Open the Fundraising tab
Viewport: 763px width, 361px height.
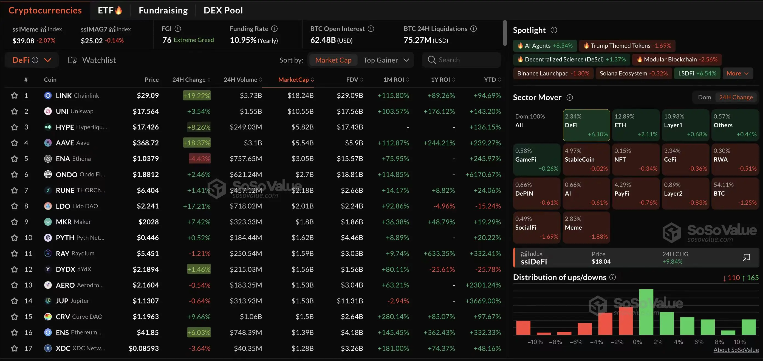(x=163, y=10)
